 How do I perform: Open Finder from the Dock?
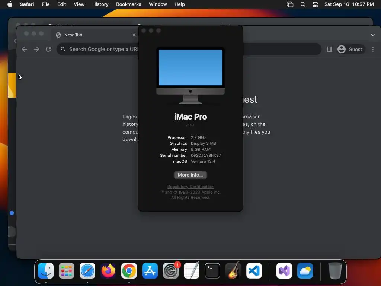click(46, 271)
